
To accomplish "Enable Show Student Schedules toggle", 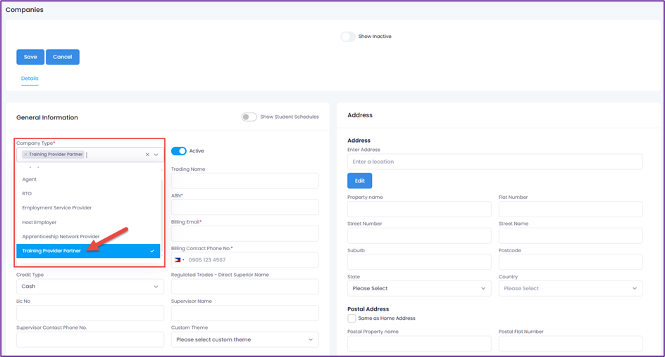I will (x=249, y=117).
